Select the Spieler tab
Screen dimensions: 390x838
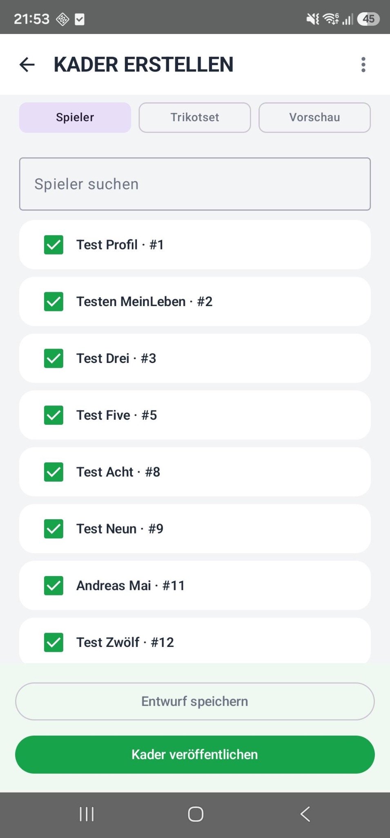75,117
